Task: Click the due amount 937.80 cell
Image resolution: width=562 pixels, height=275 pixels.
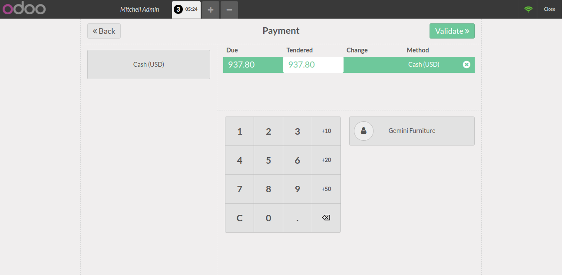Action: click(253, 65)
